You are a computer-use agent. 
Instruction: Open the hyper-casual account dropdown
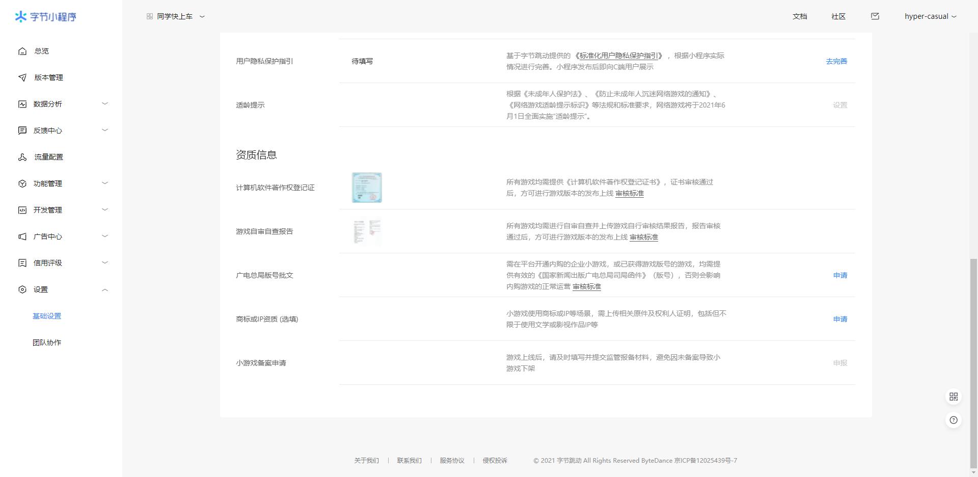[930, 16]
